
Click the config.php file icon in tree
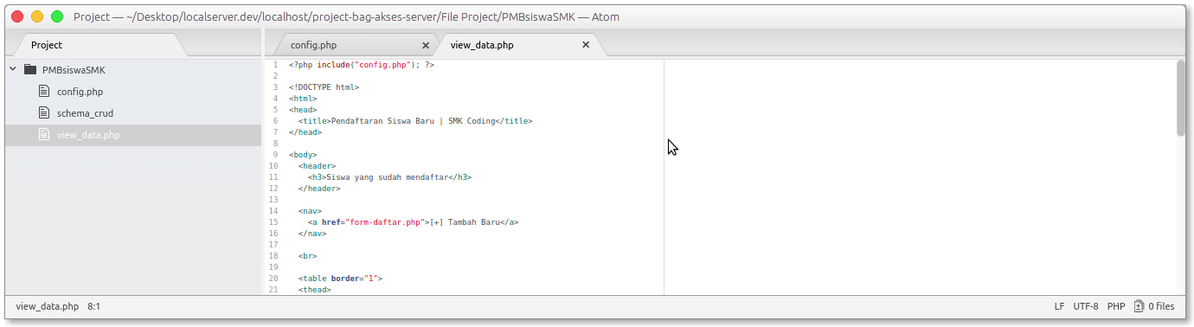(44, 91)
